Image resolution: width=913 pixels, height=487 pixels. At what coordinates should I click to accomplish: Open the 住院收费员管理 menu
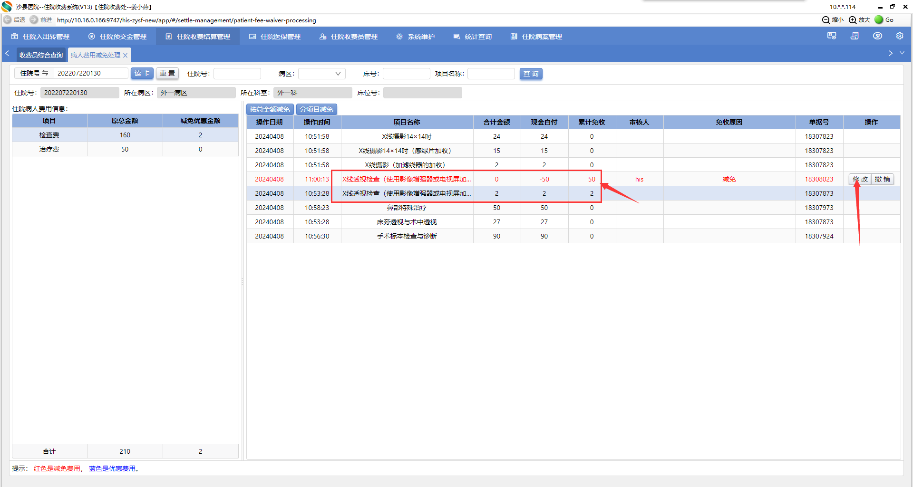[349, 37]
